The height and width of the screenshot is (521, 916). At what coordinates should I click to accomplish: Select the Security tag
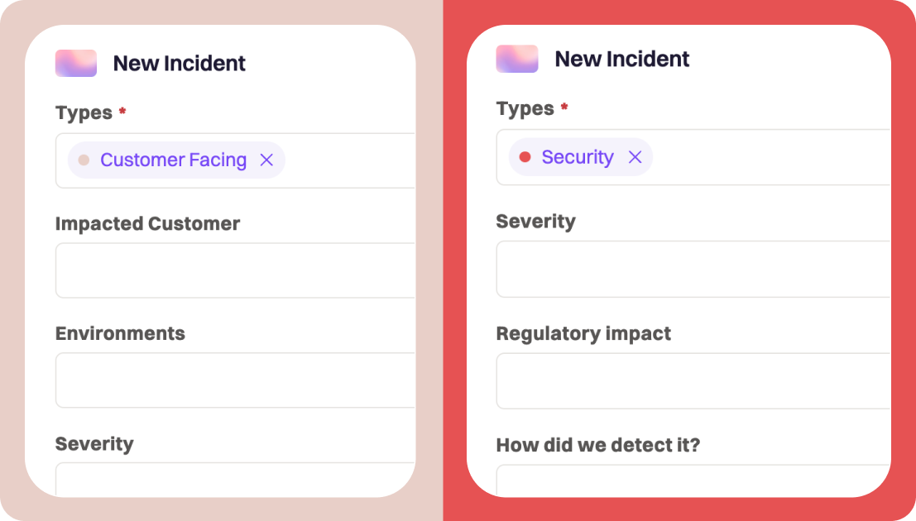[x=577, y=156]
